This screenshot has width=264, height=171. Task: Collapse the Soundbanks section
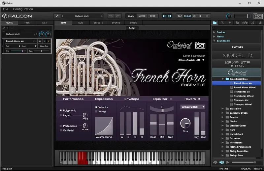click(x=214, y=41)
